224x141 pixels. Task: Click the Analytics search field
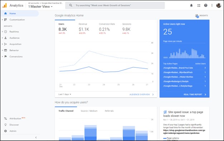coord(115,5)
